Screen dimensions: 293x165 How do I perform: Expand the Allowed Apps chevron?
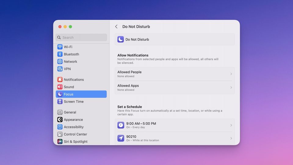231,87
